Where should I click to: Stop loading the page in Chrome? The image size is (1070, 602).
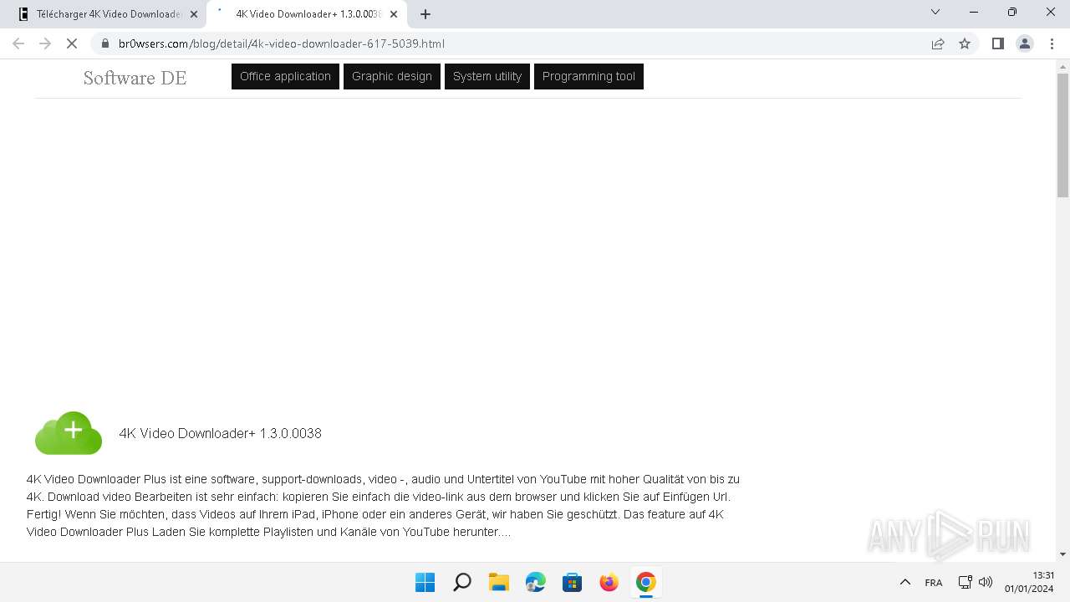[x=72, y=43]
